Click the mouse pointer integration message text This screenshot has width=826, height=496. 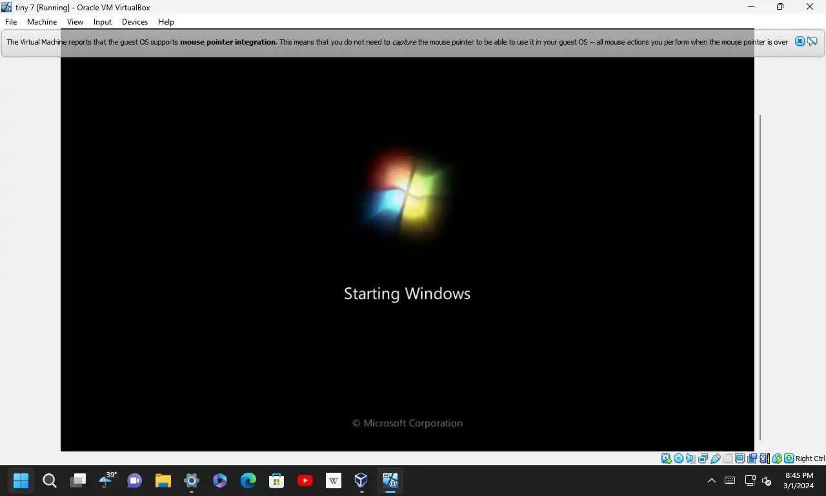click(397, 42)
